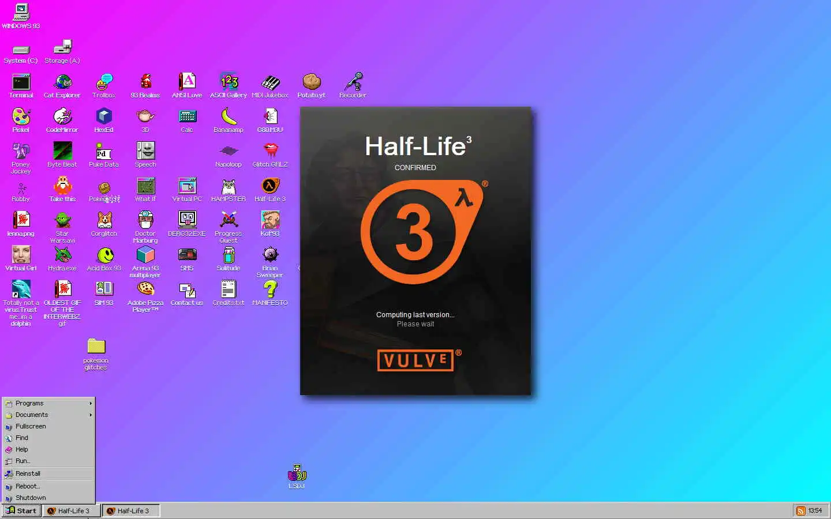Select Reinstall in the Start menu
Screen dimensions: 831x519
click(x=48, y=473)
